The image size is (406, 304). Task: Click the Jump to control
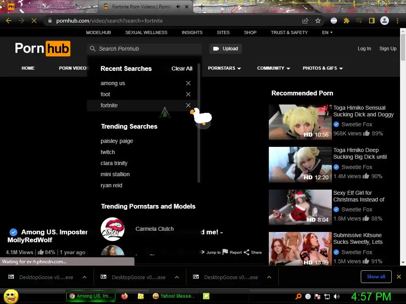[211, 252]
